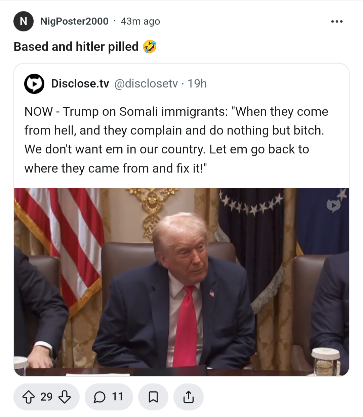Click the Disclose.tv circular logo avatar
Viewport: 363px width, 417px height.
pos(34,84)
